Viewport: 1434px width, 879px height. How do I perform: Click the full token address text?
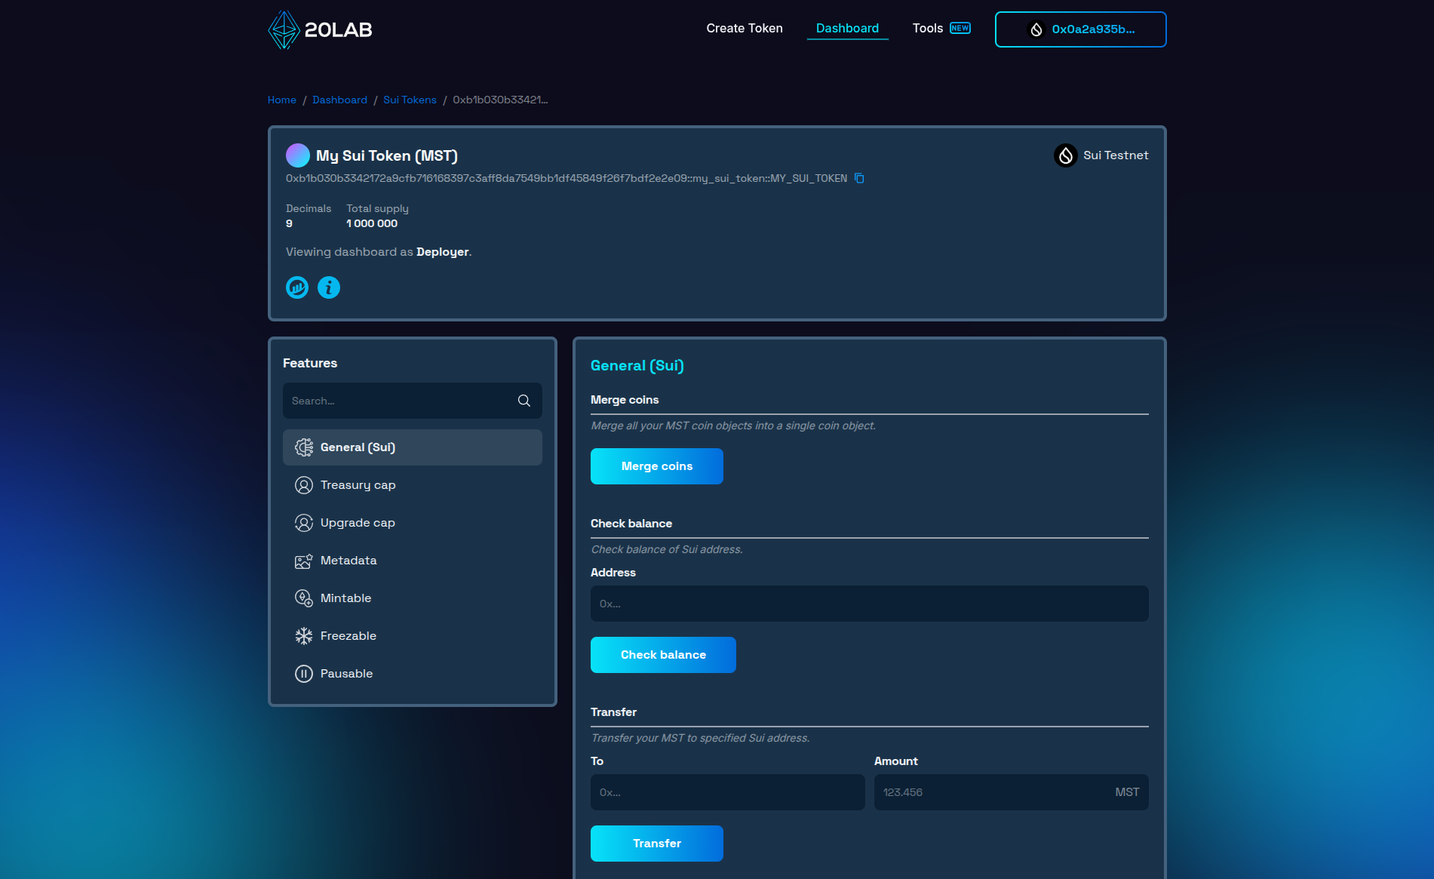[567, 178]
